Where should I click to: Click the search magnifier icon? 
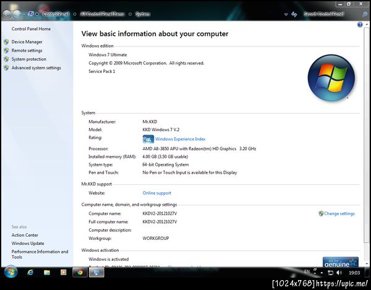point(365,14)
